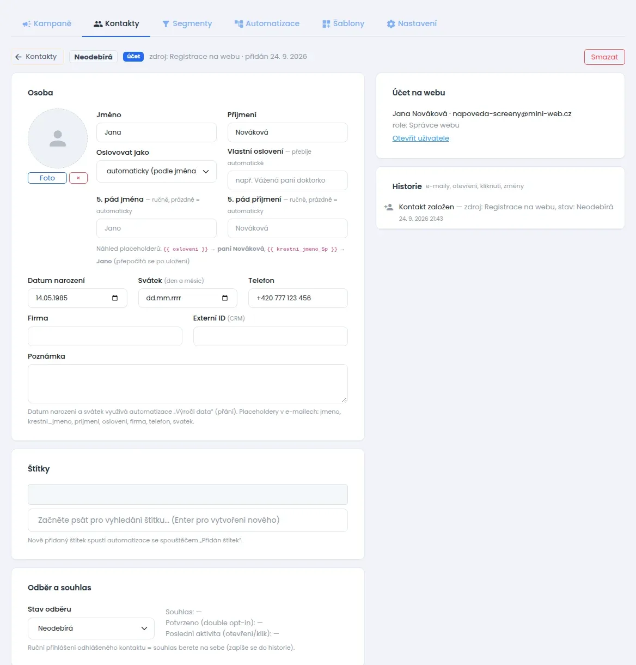
Task: Click the Neodebírá status badge
Action: (93, 57)
